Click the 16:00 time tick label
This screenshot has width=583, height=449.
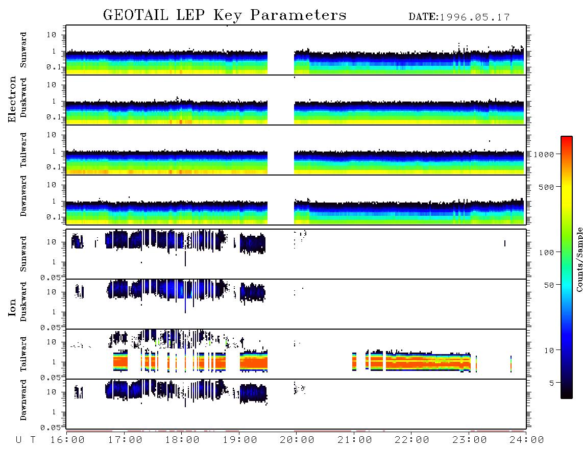tap(67, 440)
